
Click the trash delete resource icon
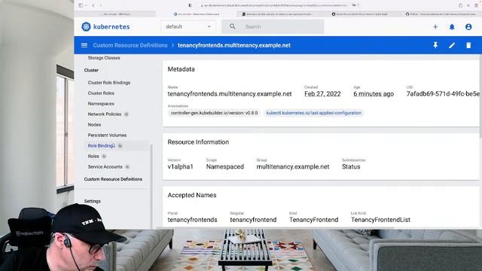pos(468,45)
